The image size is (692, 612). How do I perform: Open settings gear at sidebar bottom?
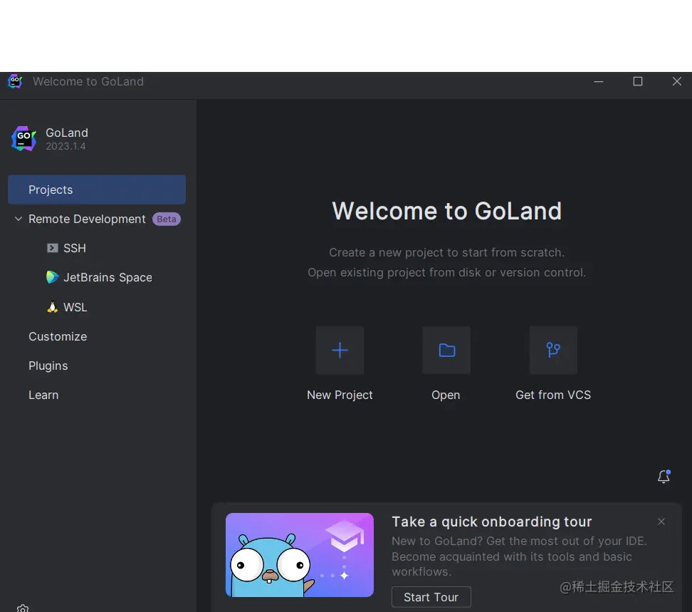(x=23, y=608)
